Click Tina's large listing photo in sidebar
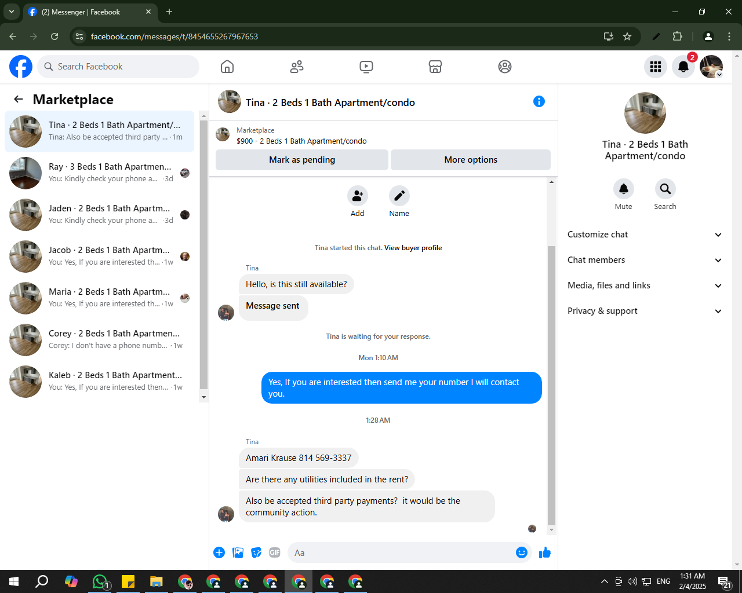 (x=645, y=113)
